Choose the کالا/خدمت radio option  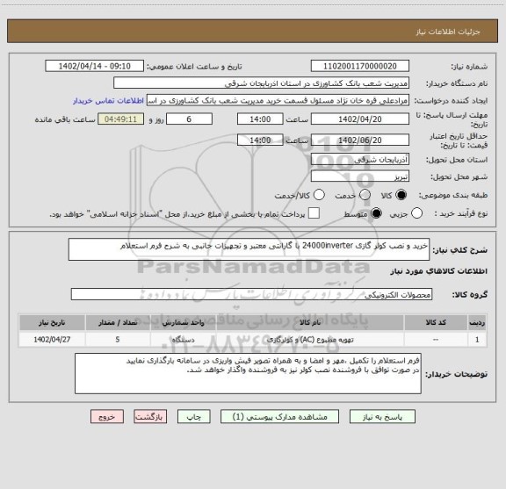tap(319, 195)
